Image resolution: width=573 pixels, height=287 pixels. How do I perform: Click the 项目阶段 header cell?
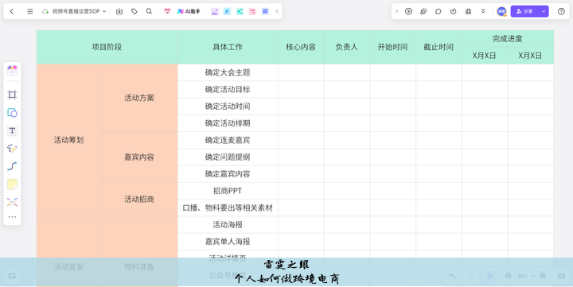click(x=107, y=47)
